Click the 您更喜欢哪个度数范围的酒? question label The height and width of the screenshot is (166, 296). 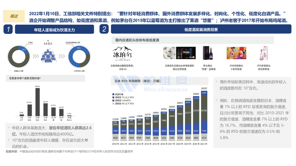point(25,78)
